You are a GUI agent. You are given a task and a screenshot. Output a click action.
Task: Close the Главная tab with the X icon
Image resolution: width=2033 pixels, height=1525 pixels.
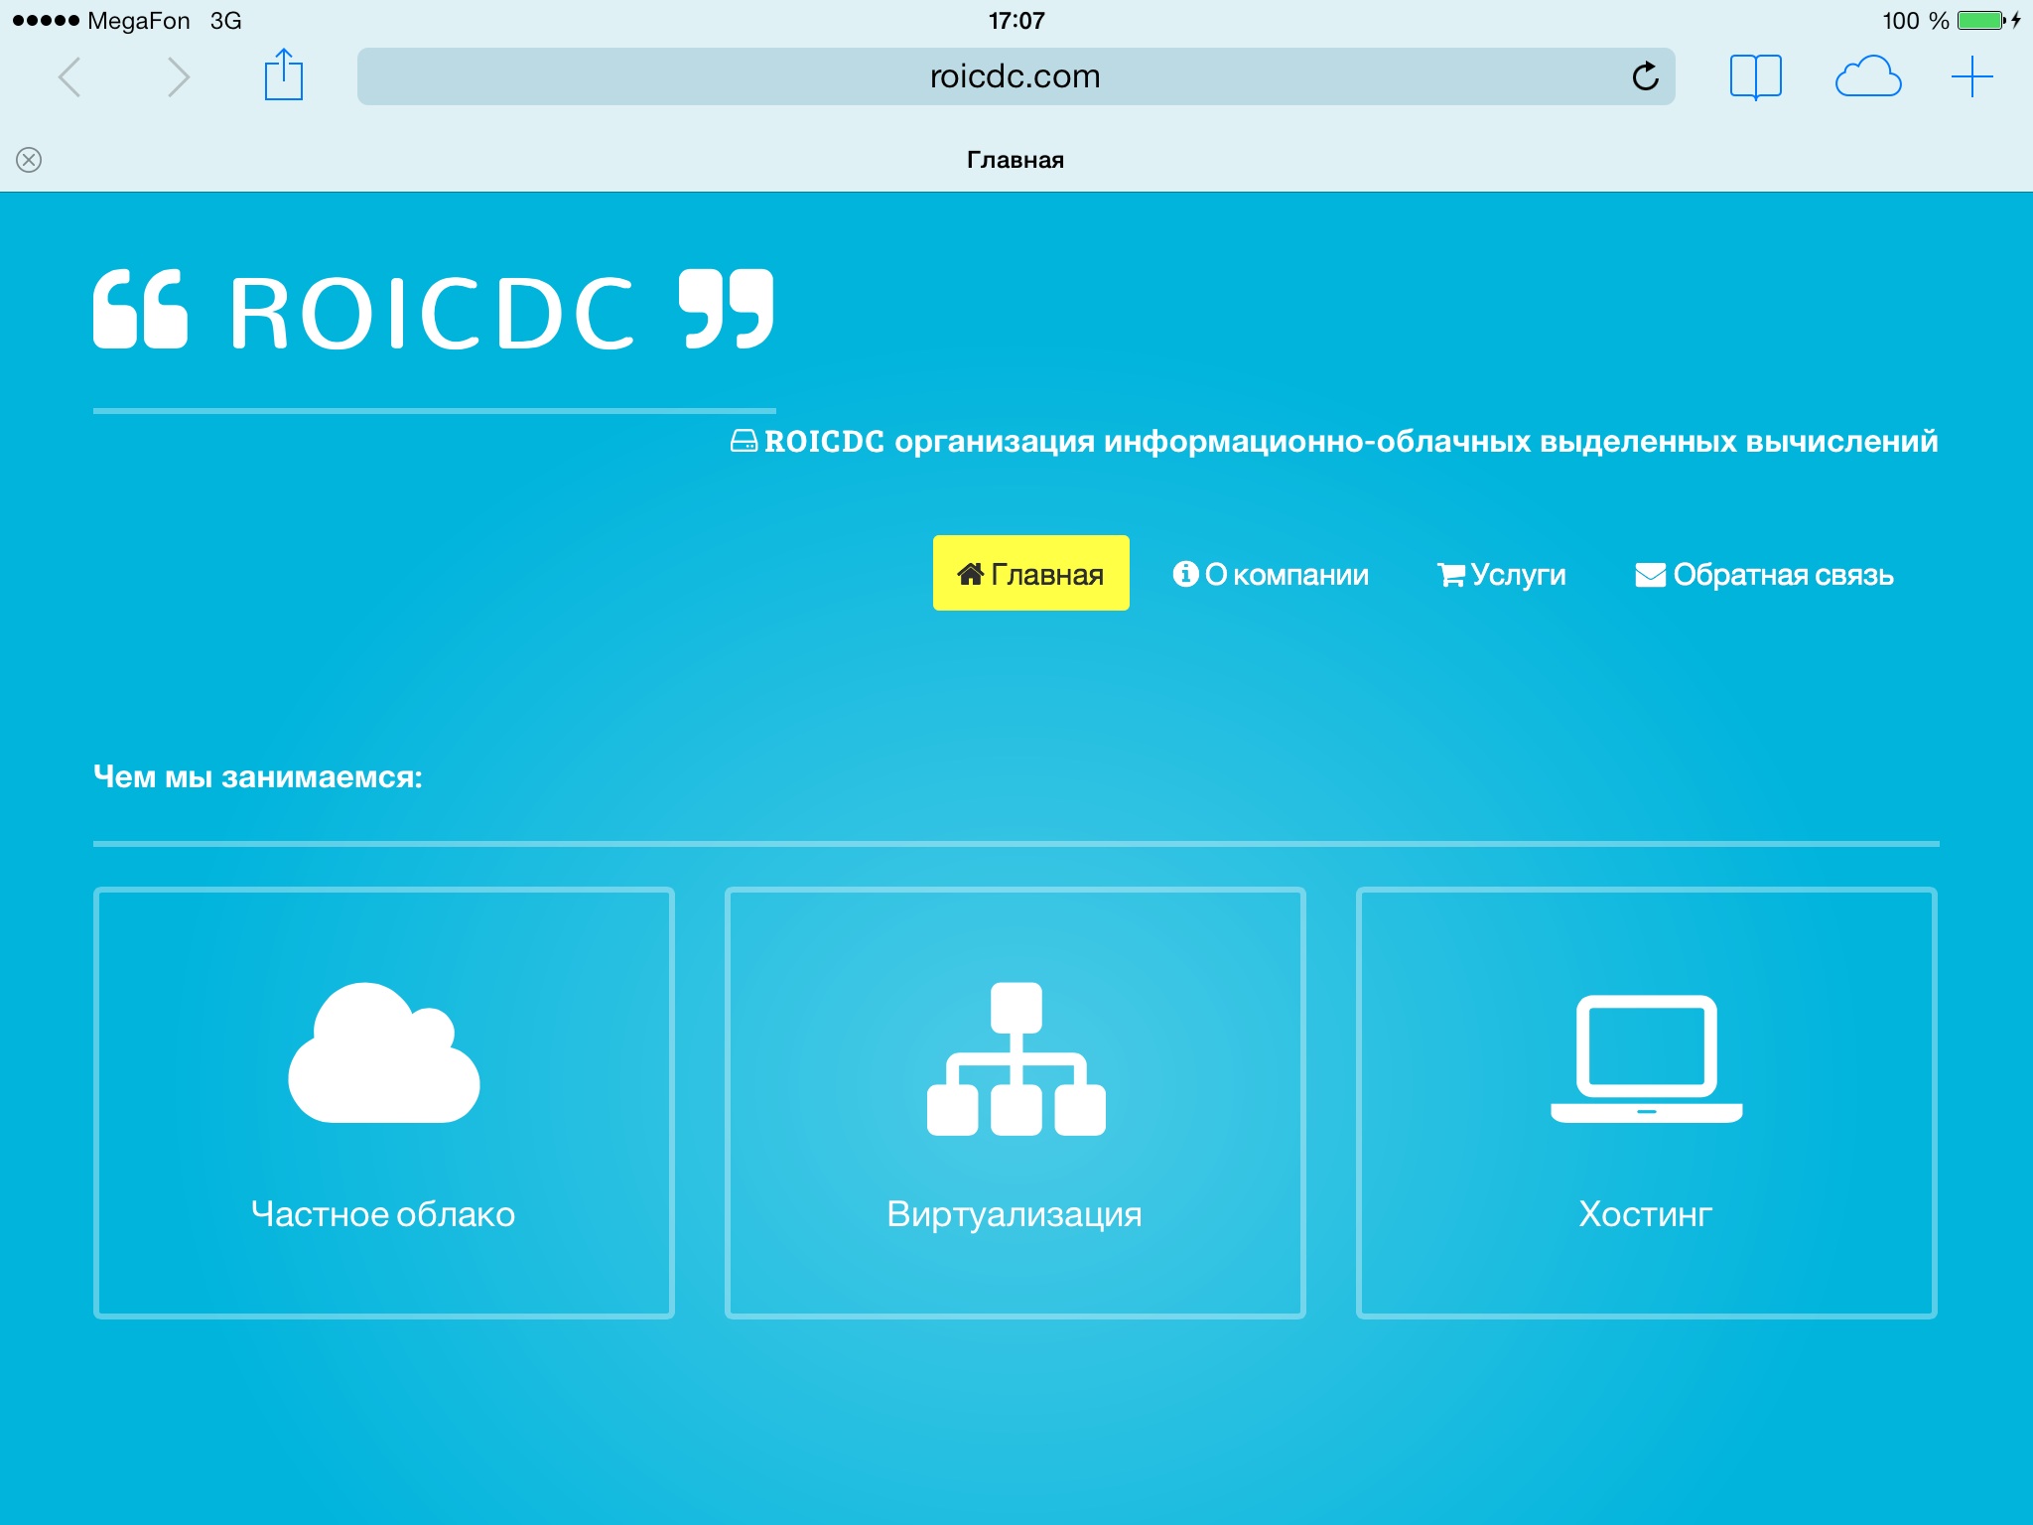coord(29,160)
